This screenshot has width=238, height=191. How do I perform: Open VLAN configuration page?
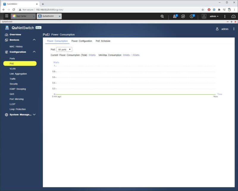coord(12,69)
